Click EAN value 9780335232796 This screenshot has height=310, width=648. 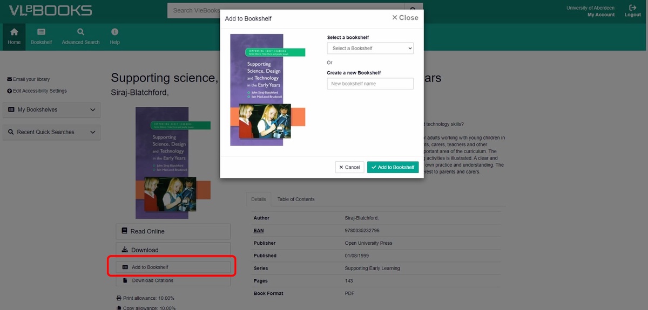pos(362,231)
